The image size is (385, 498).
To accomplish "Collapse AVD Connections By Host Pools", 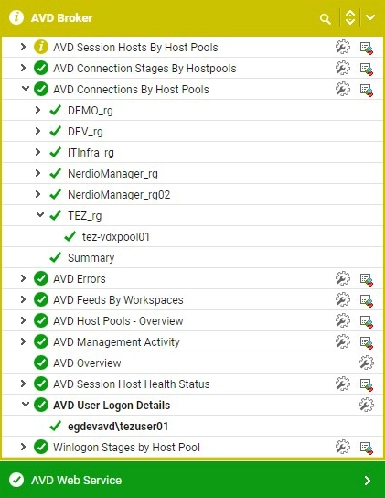I will point(25,88).
